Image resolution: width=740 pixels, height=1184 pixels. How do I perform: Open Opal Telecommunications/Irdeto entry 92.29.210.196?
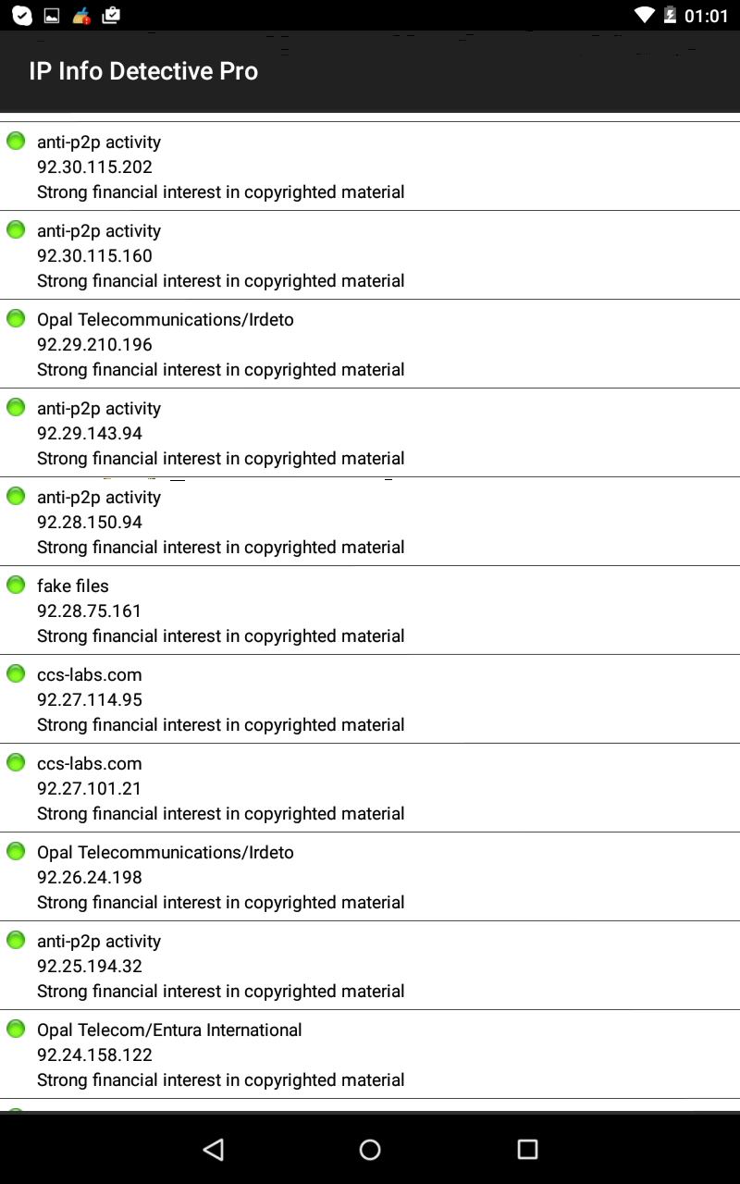coord(370,344)
